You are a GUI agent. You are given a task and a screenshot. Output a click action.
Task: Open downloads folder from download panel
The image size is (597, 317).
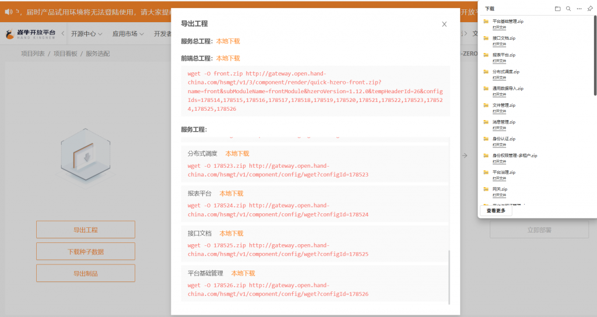pyautogui.click(x=557, y=9)
